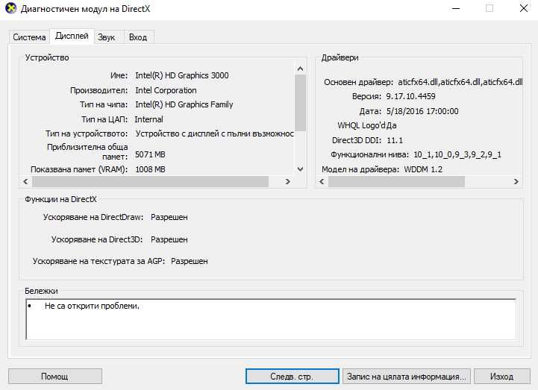The image size is (538, 390).
Task: Go to the Вход tab
Action: (x=138, y=37)
